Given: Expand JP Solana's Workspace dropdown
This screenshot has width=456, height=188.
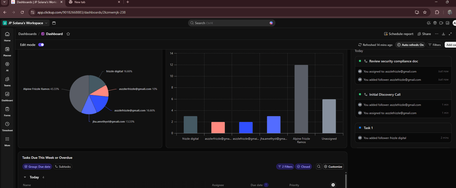Looking at the screenshot, I should click(x=26, y=23).
